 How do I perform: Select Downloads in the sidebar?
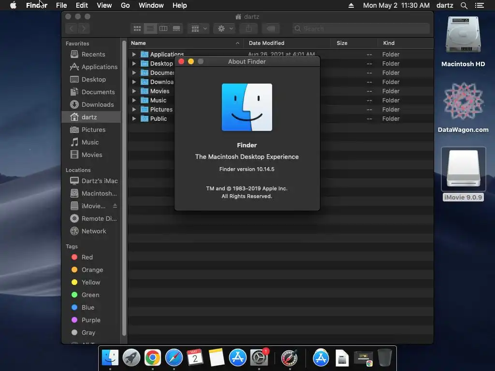[x=91, y=104]
